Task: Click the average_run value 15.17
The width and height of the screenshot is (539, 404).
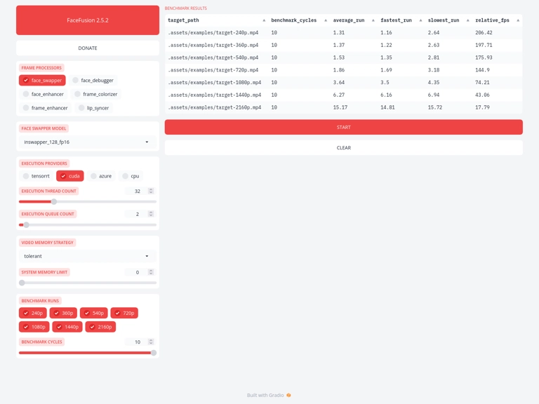Action: pyautogui.click(x=340, y=107)
